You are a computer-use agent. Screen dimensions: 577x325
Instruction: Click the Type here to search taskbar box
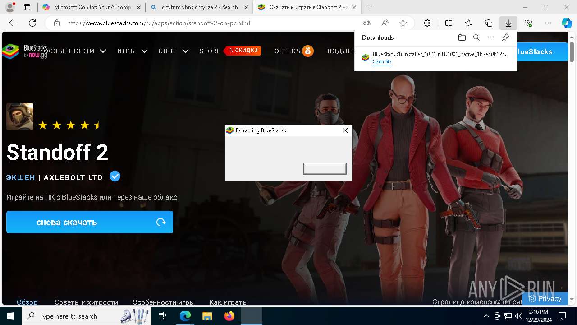point(86,316)
